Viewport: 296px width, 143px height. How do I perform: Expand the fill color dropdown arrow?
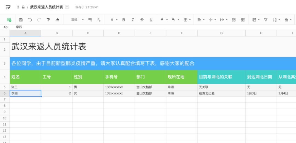coord(178,20)
